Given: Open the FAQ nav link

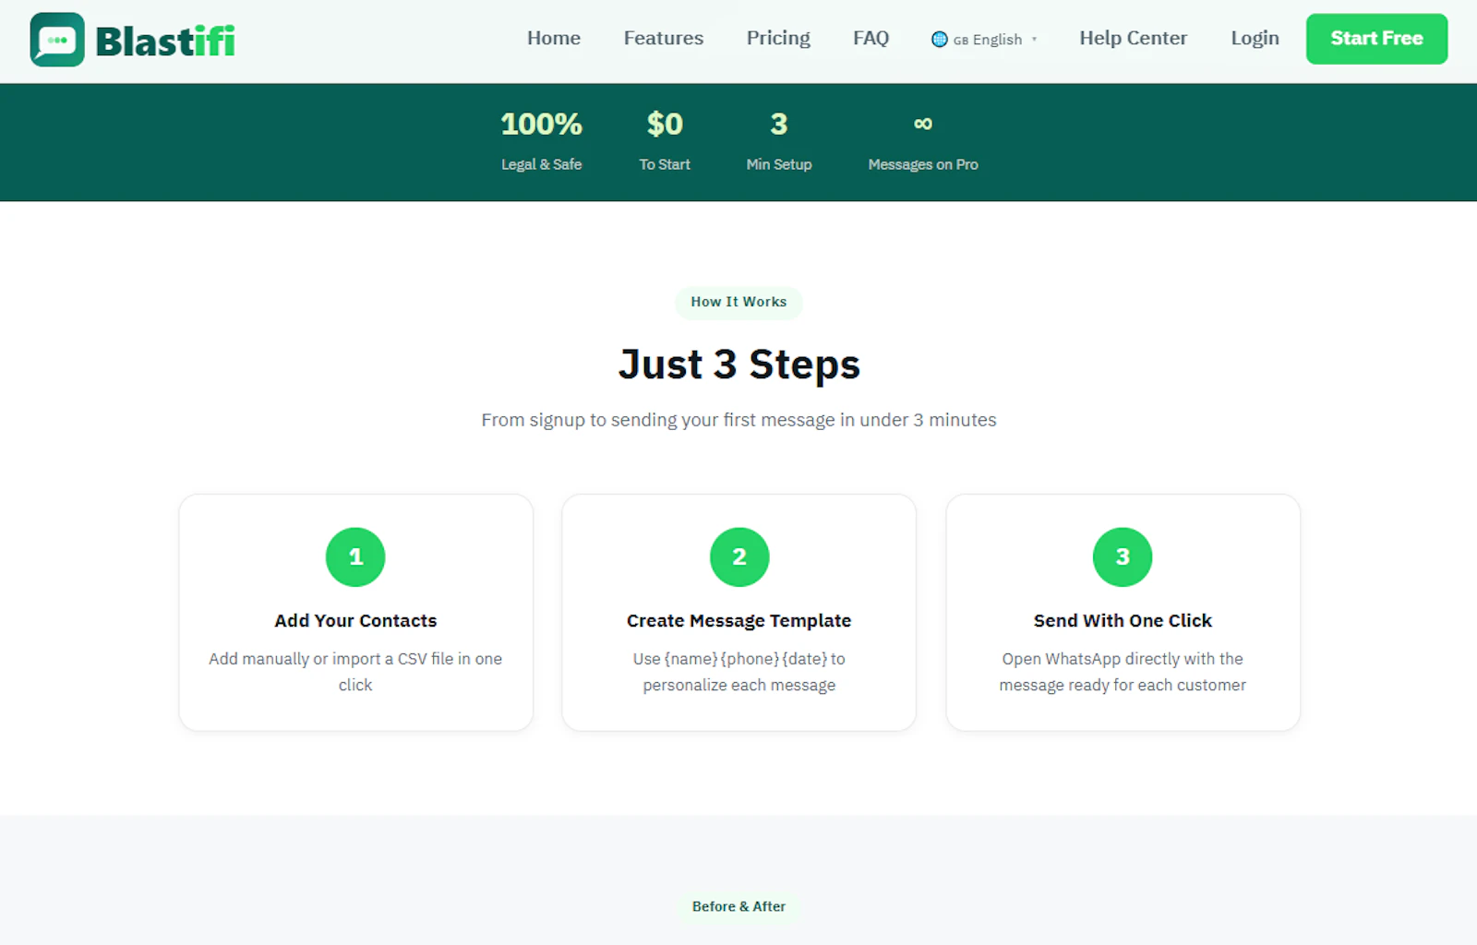Looking at the screenshot, I should coord(871,38).
